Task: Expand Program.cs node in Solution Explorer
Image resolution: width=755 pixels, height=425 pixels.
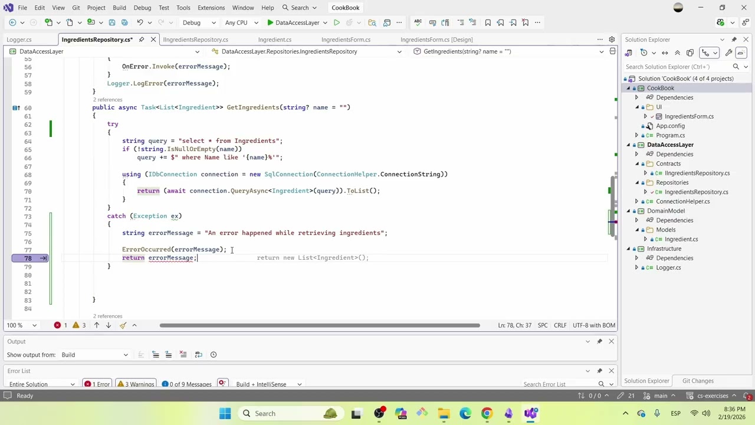Action: click(636, 135)
